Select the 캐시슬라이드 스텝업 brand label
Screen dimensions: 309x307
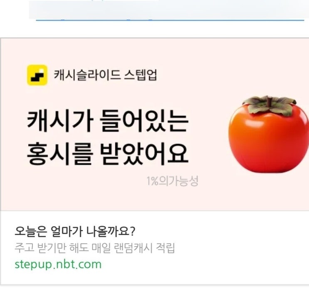tap(106, 75)
